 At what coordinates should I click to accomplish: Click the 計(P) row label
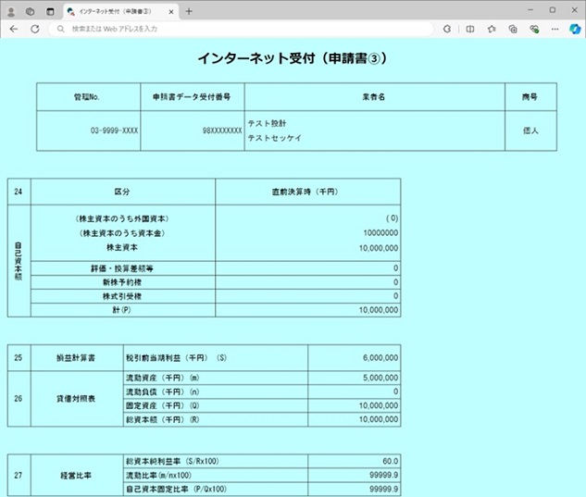coord(122,310)
